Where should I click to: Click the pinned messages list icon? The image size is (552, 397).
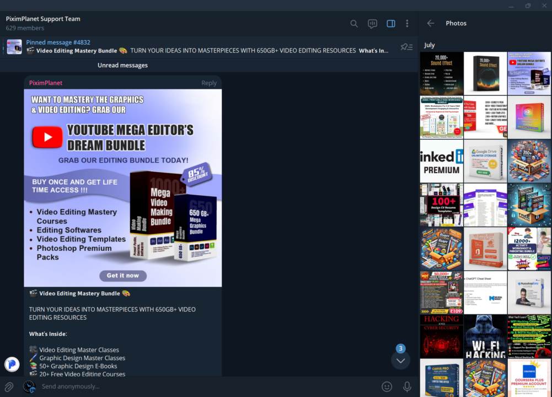pos(406,47)
